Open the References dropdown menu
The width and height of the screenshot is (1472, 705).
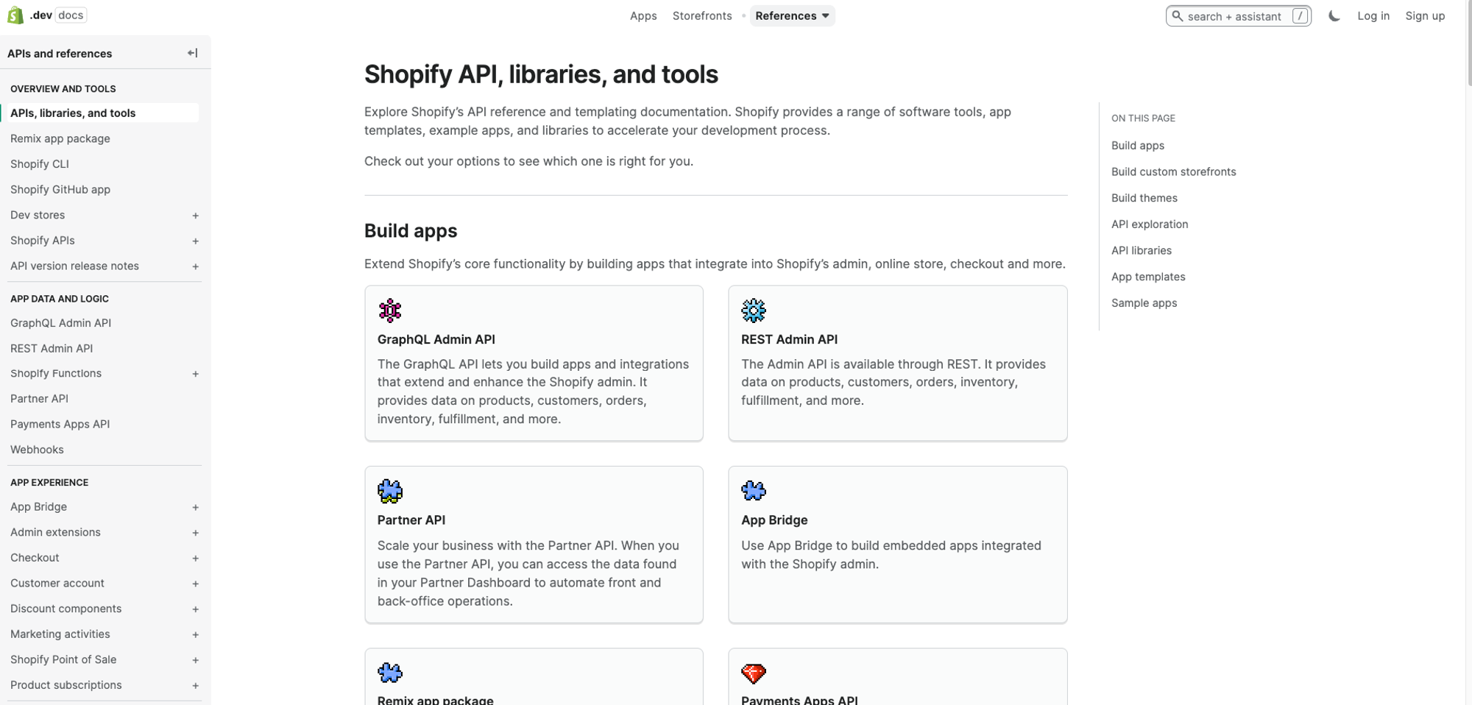pyautogui.click(x=792, y=16)
